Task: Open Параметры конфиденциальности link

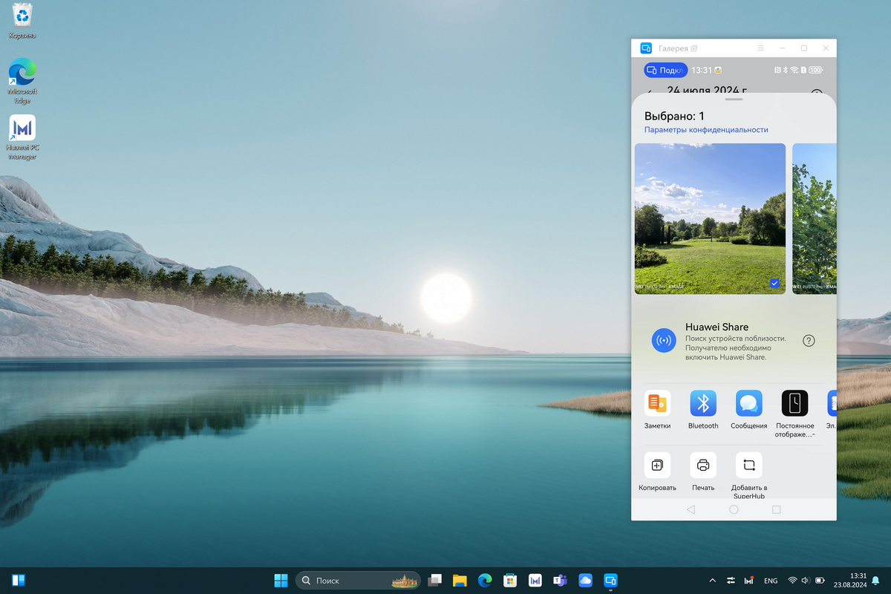Action: (706, 130)
